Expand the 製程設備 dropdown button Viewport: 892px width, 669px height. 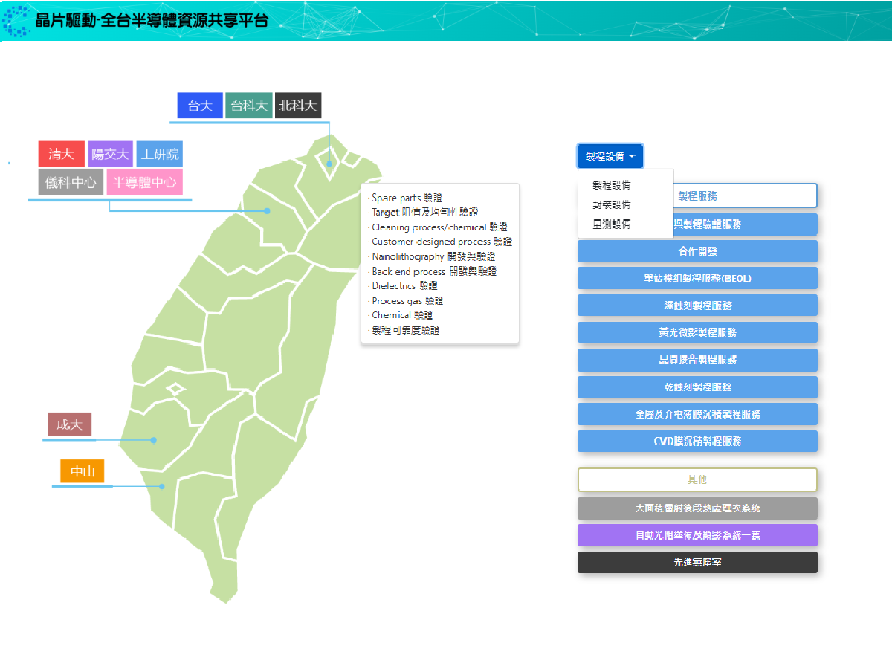[610, 156]
